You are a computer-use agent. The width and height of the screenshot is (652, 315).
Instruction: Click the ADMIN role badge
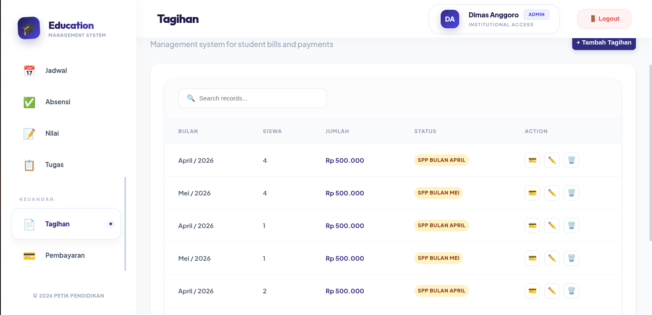tap(537, 14)
